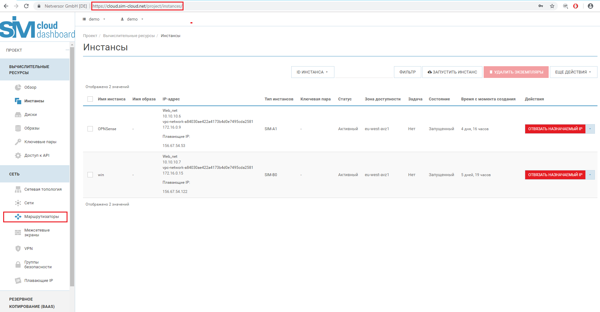Click the Overview (Обзор) pie chart icon
The height and width of the screenshot is (312, 600).
(18, 87)
